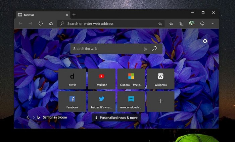Screen dimensions: 235x142
Task: Reload the page with refresh icon
Action: coord(41,23)
